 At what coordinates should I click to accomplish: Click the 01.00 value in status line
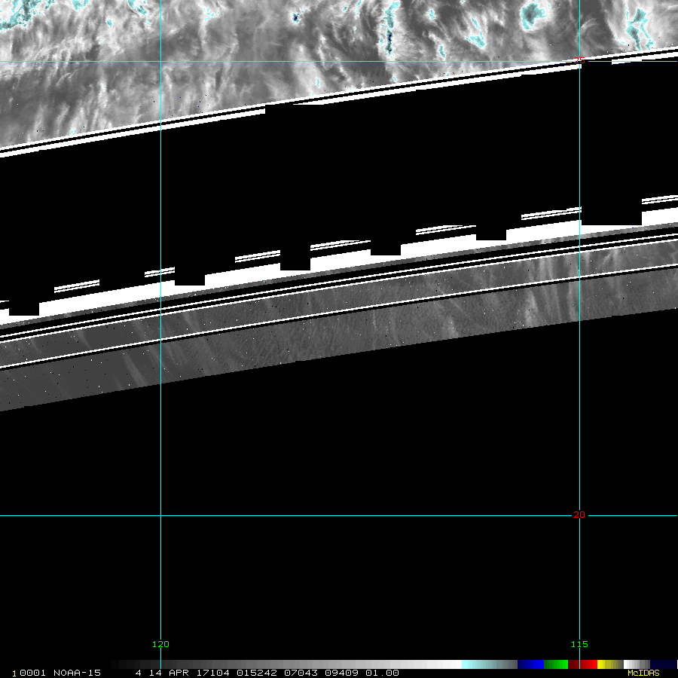[383, 673]
